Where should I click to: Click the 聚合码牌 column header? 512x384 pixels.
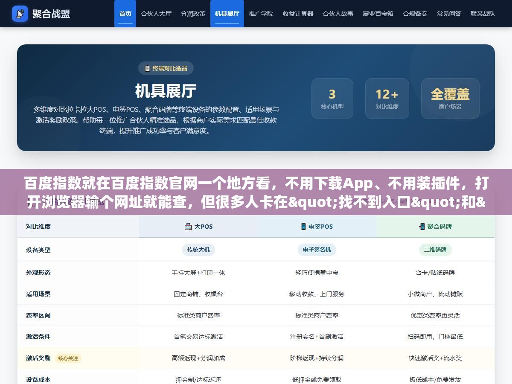tap(435, 227)
